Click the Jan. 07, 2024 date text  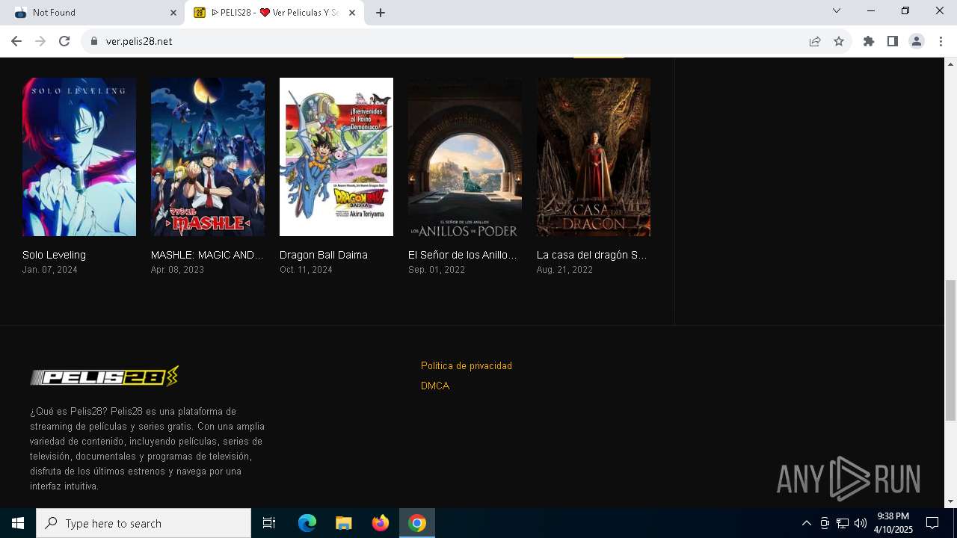pyautogui.click(x=50, y=270)
